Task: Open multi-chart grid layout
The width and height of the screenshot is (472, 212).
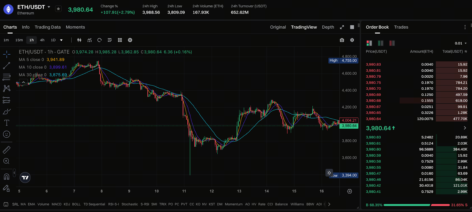Action: pyautogui.click(x=120, y=40)
